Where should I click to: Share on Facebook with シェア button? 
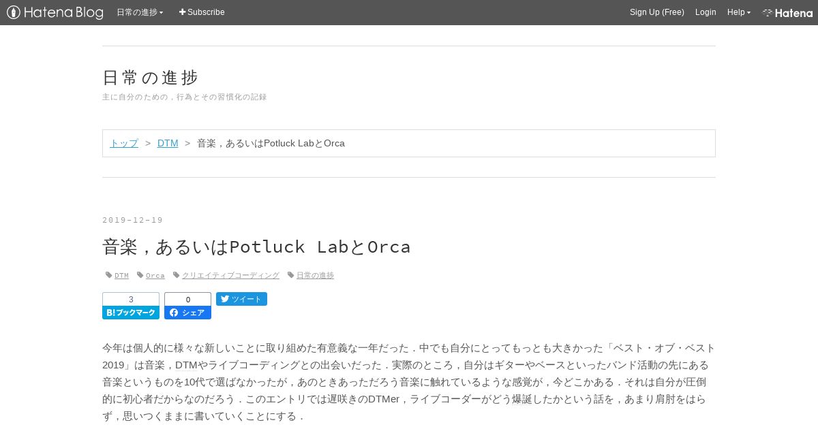(x=187, y=313)
